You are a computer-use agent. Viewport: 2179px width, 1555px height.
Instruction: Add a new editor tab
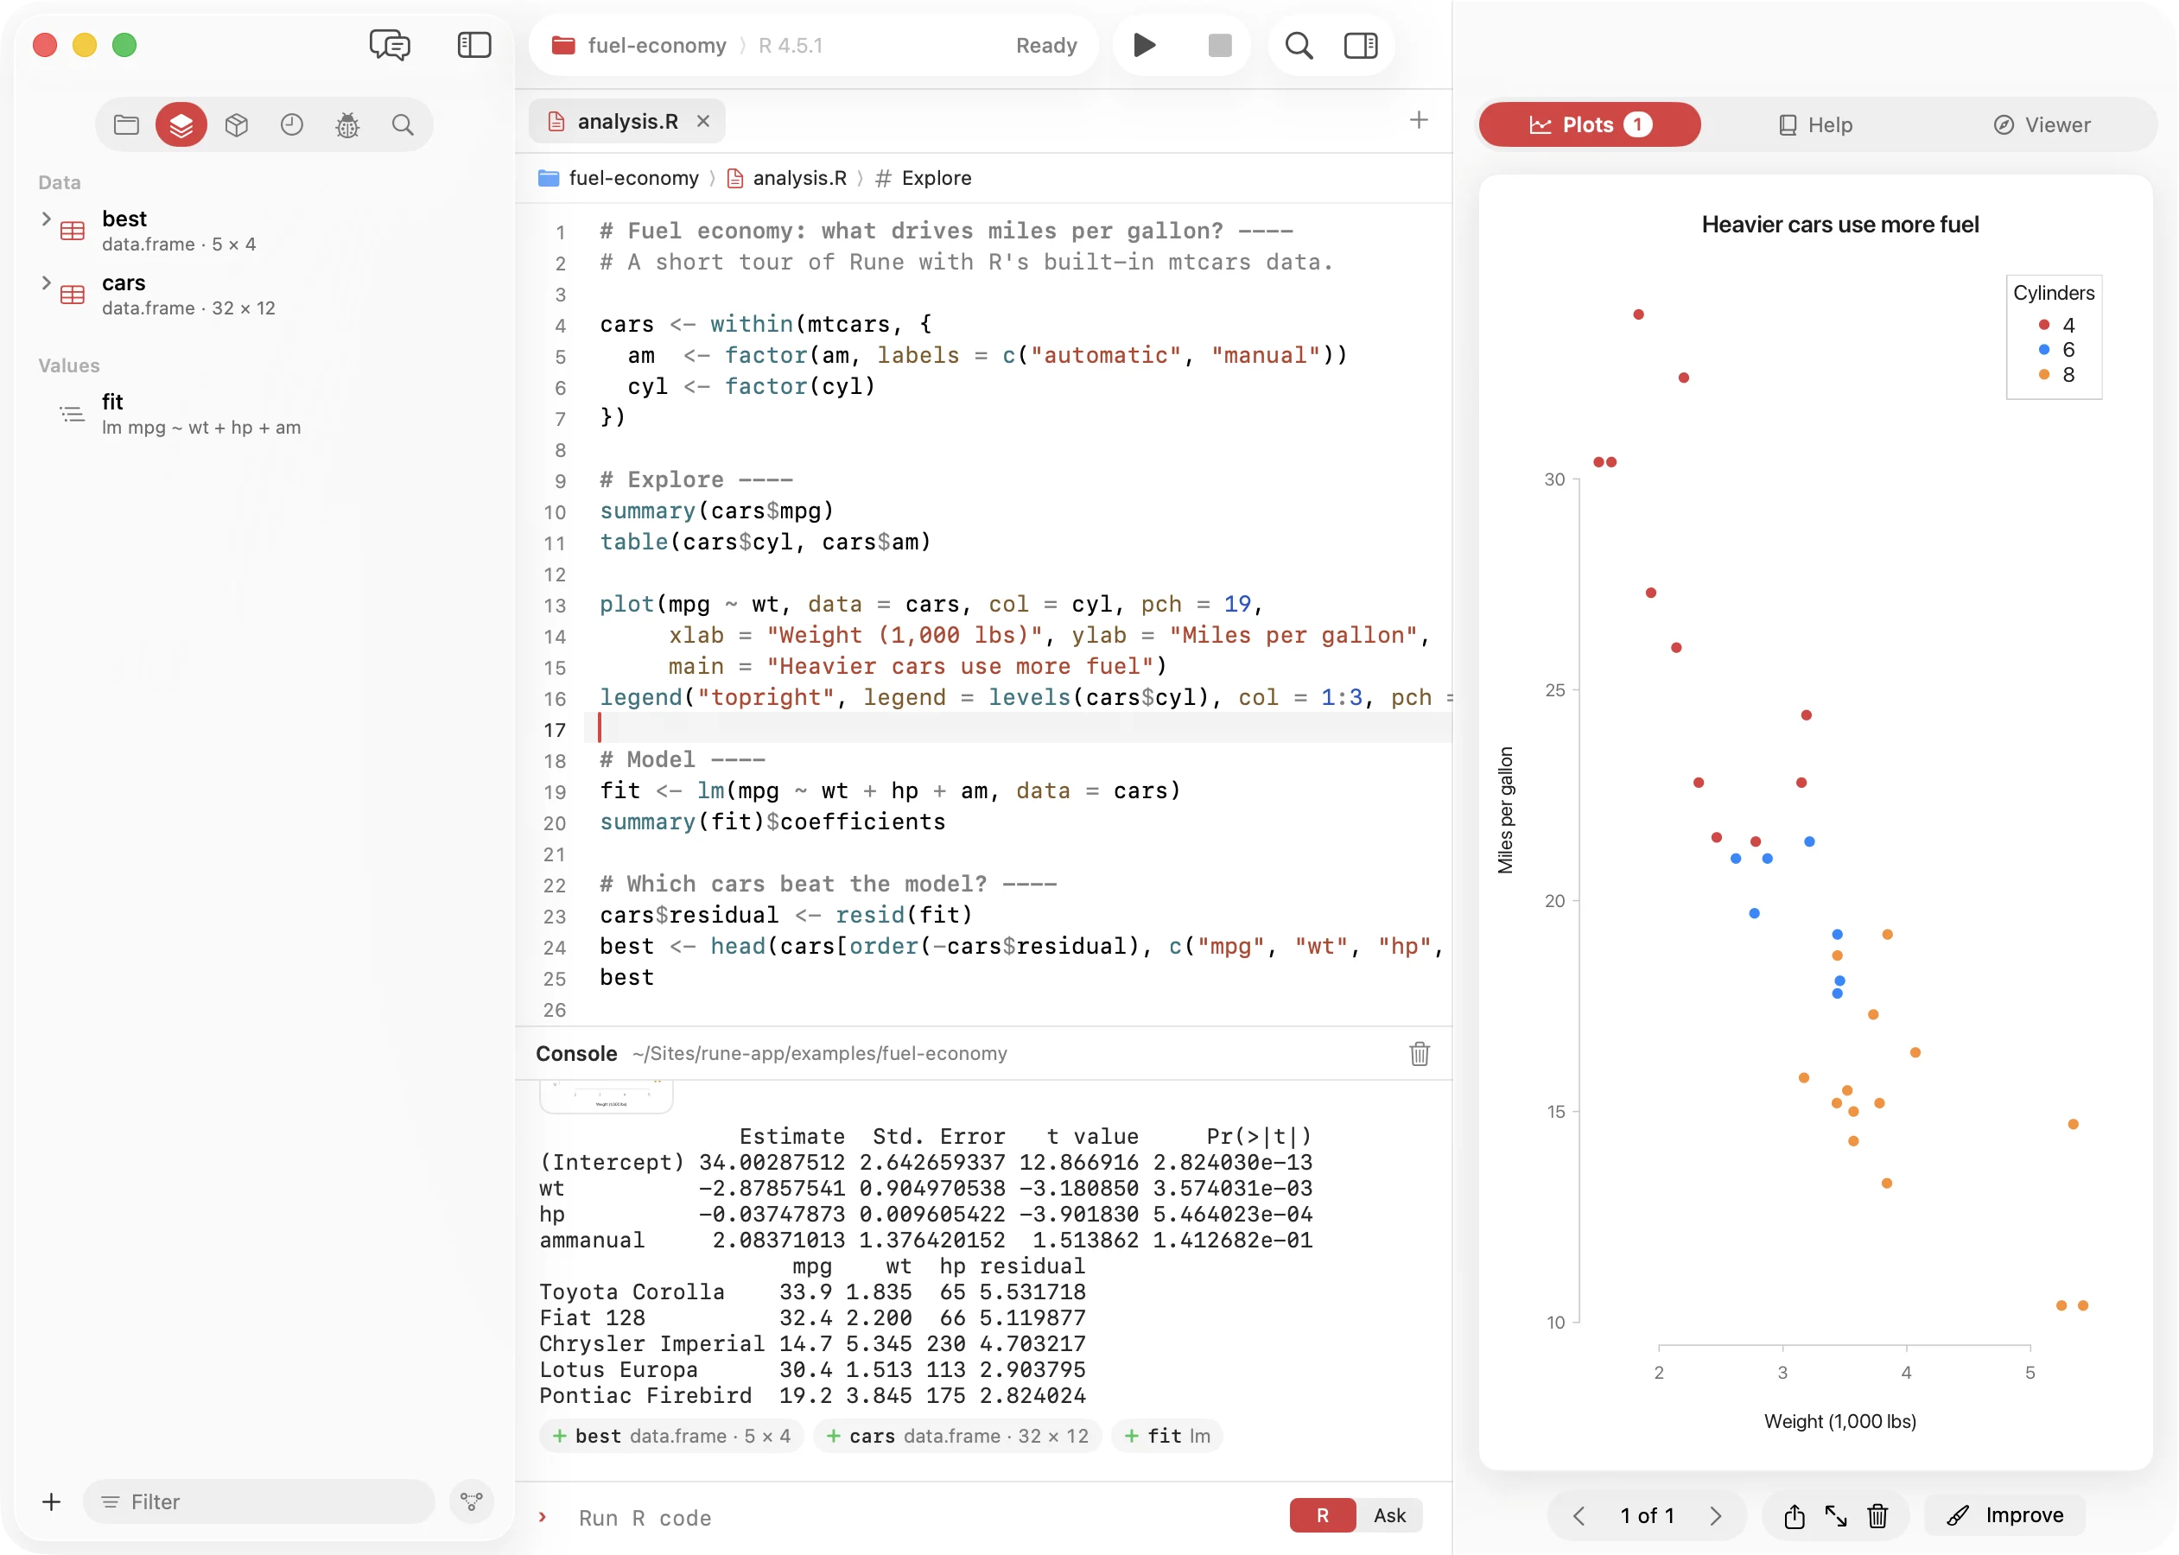[1419, 120]
